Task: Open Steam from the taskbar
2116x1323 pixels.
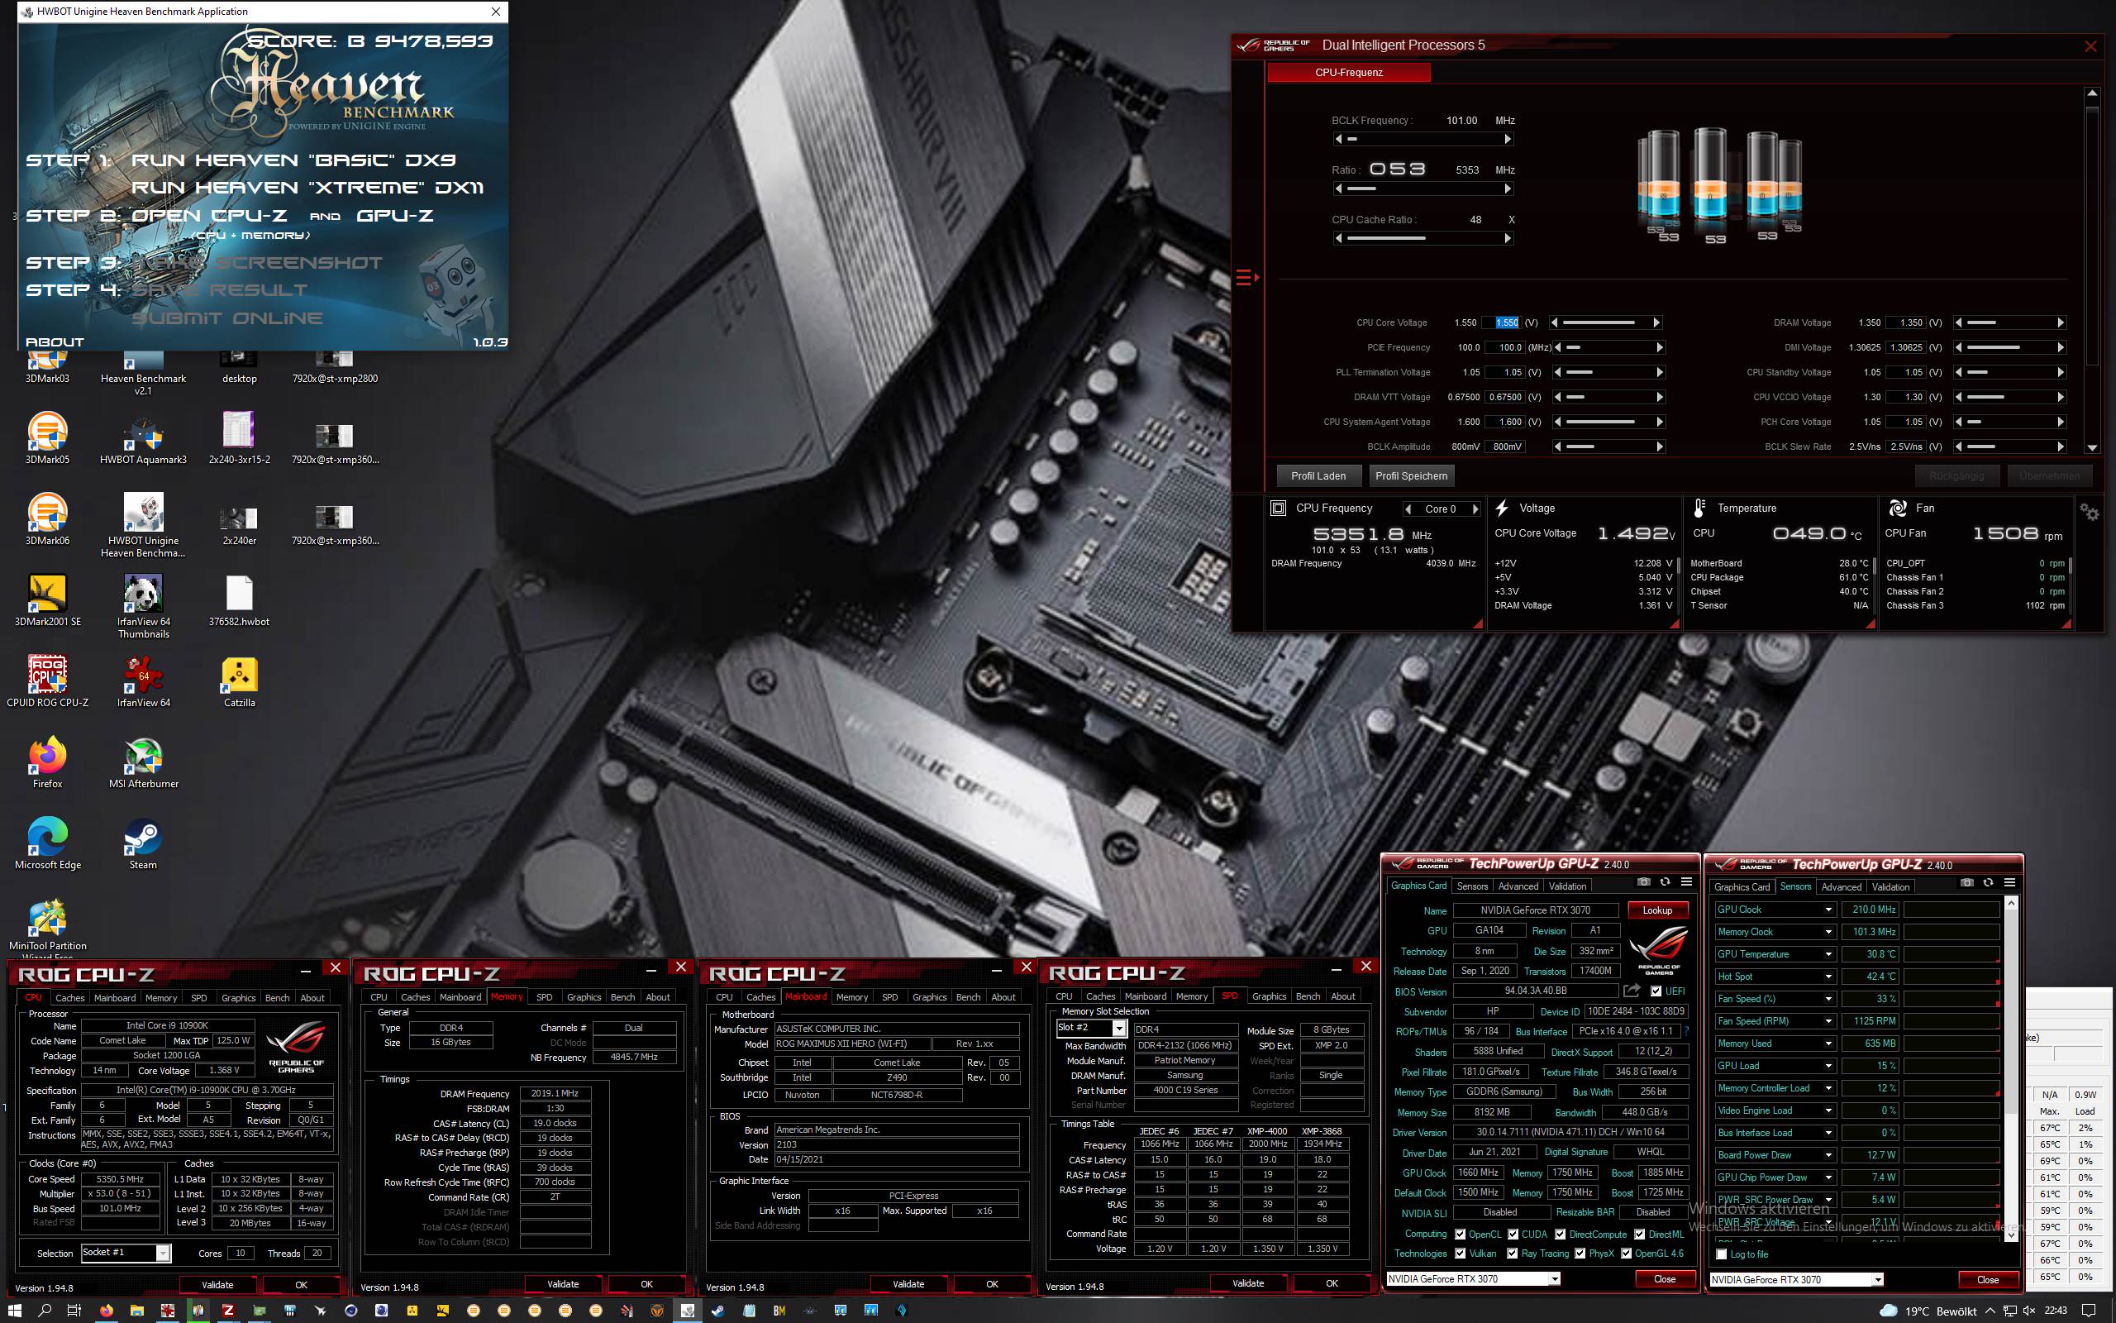Action: click(x=717, y=1310)
